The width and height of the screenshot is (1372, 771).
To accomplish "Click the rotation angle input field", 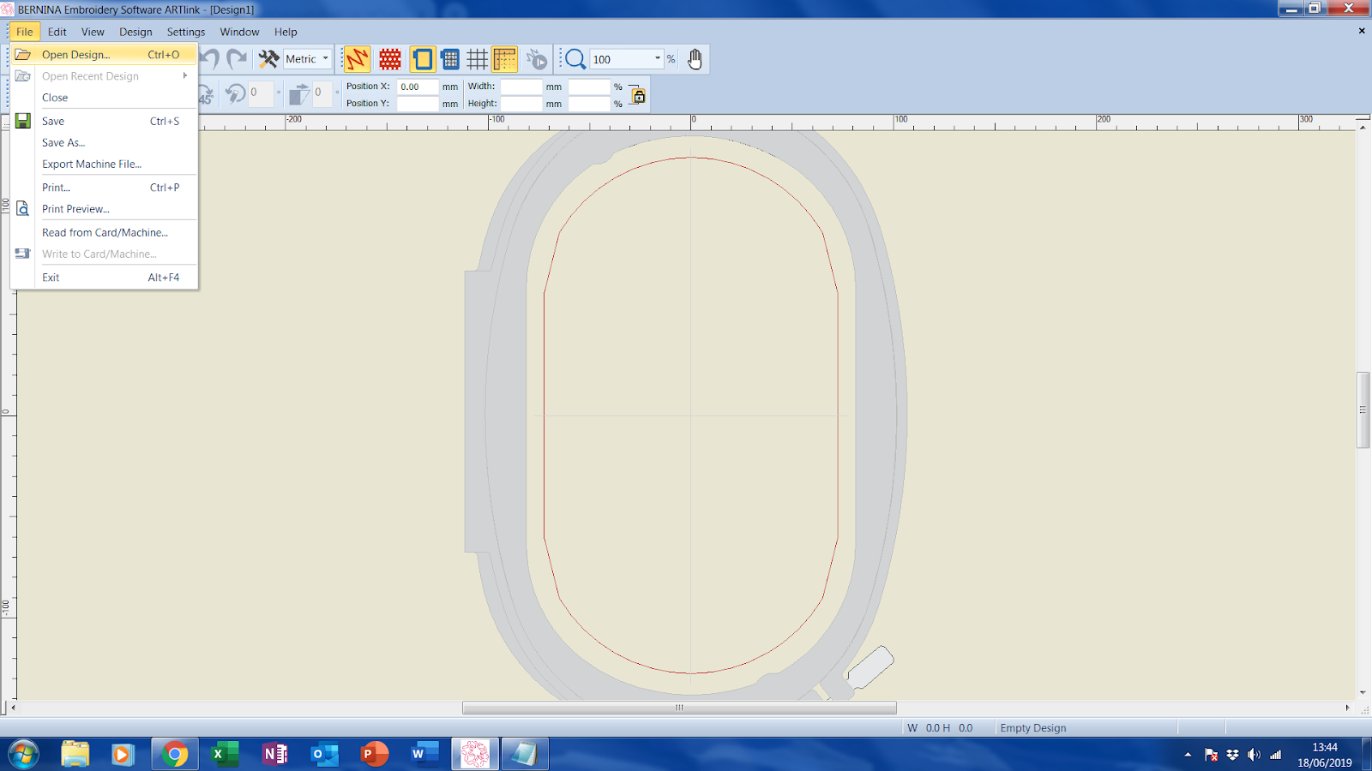I will [x=261, y=93].
